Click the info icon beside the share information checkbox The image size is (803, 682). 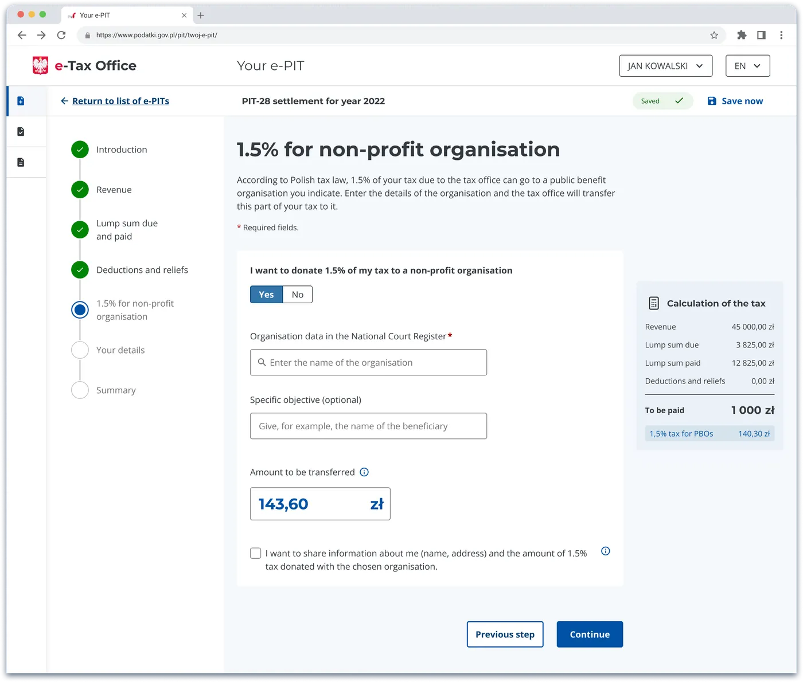click(x=605, y=551)
